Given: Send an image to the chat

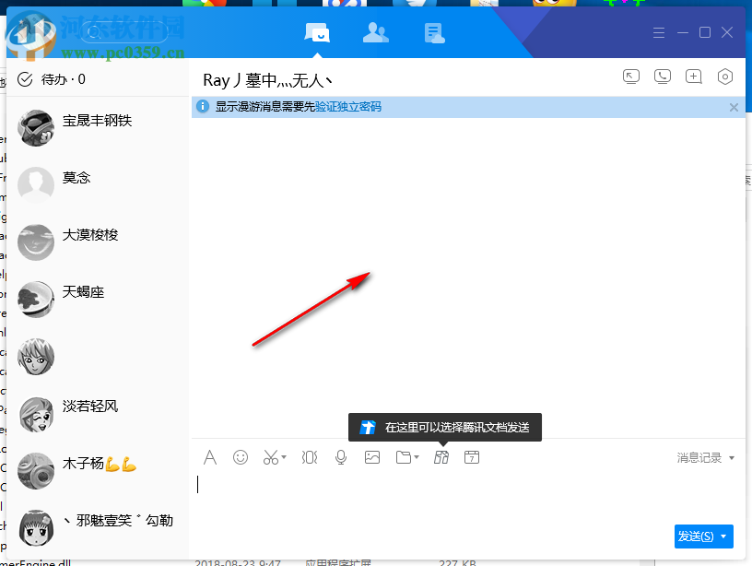Looking at the screenshot, I should (x=371, y=456).
